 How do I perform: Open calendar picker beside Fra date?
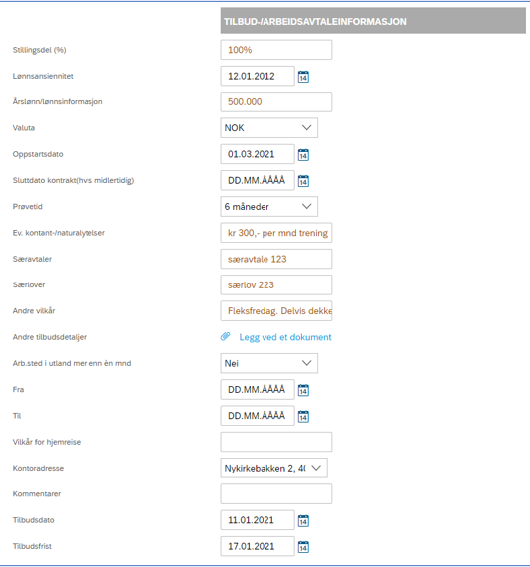[303, 390]
